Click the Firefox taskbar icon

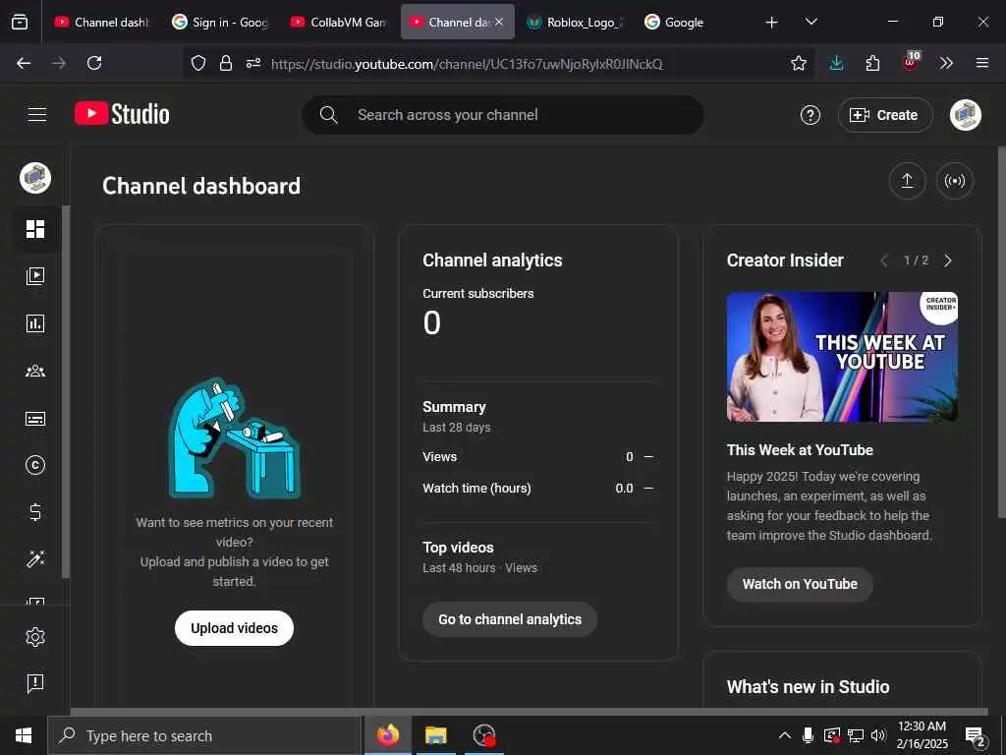pos(387,735)
